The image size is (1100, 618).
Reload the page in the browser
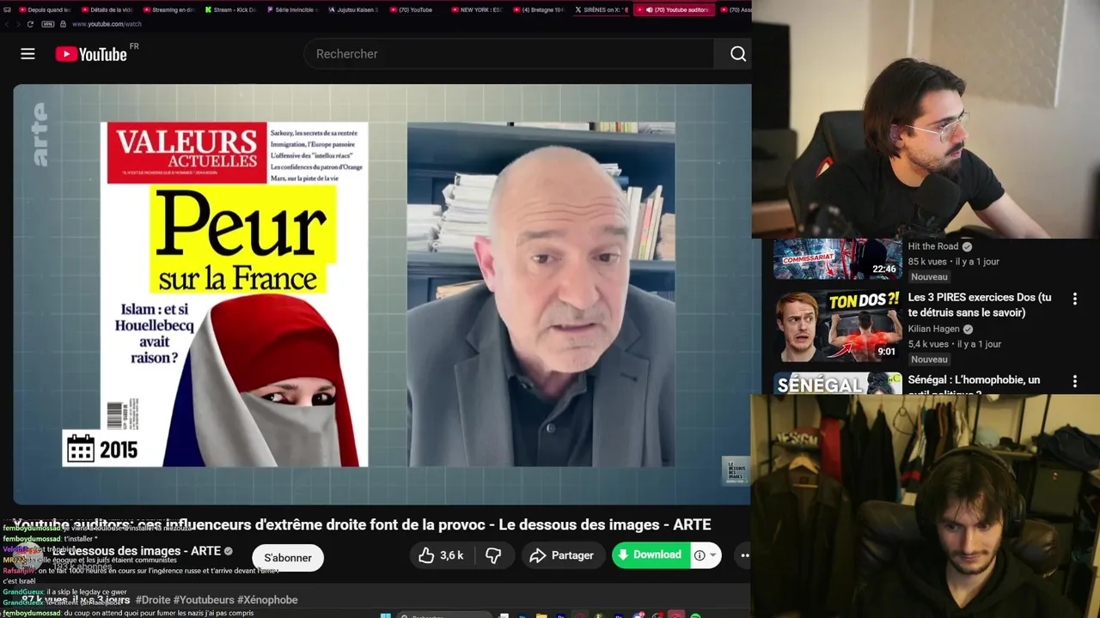(x=30, y=24)
